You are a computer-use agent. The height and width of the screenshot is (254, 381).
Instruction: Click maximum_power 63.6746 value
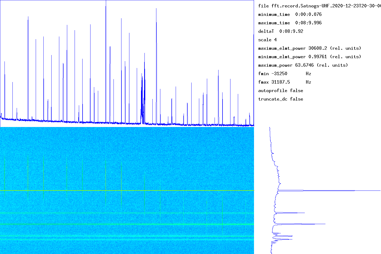(x=303, y=65)
